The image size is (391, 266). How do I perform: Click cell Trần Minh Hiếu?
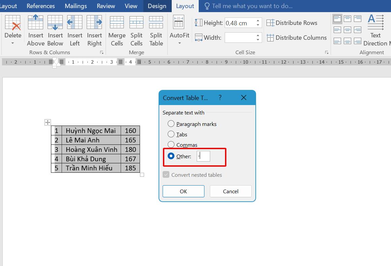91,168
